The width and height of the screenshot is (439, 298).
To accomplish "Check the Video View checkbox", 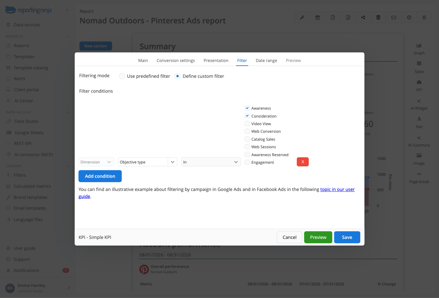I will [x=247, y=124].
